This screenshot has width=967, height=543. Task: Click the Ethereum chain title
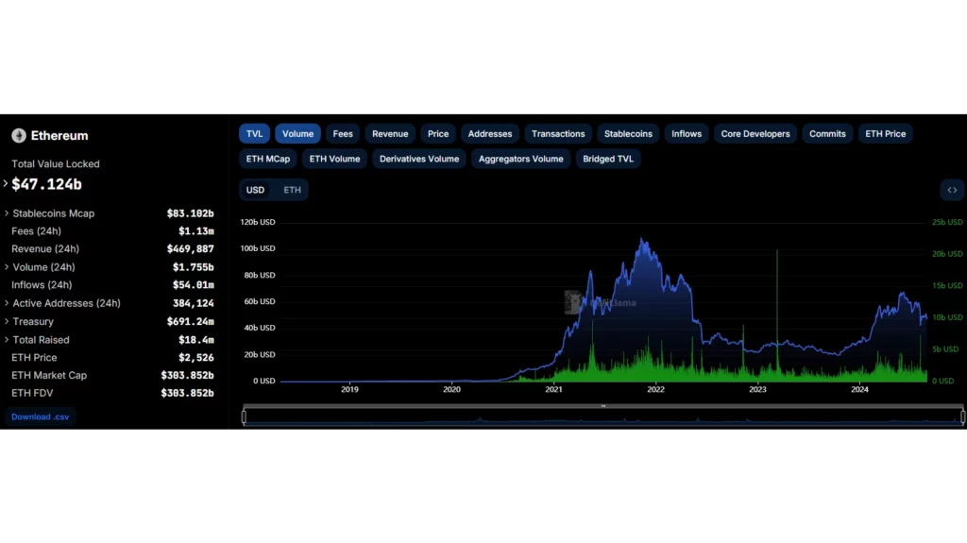59,136
